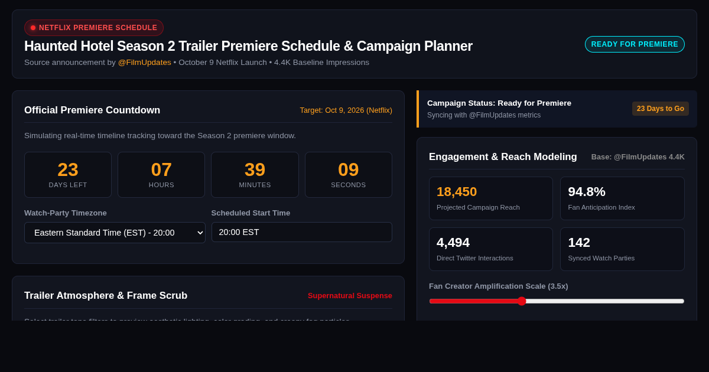Click the Trailer Atmosphere & Frame Scrub heading

pos(106,296)
